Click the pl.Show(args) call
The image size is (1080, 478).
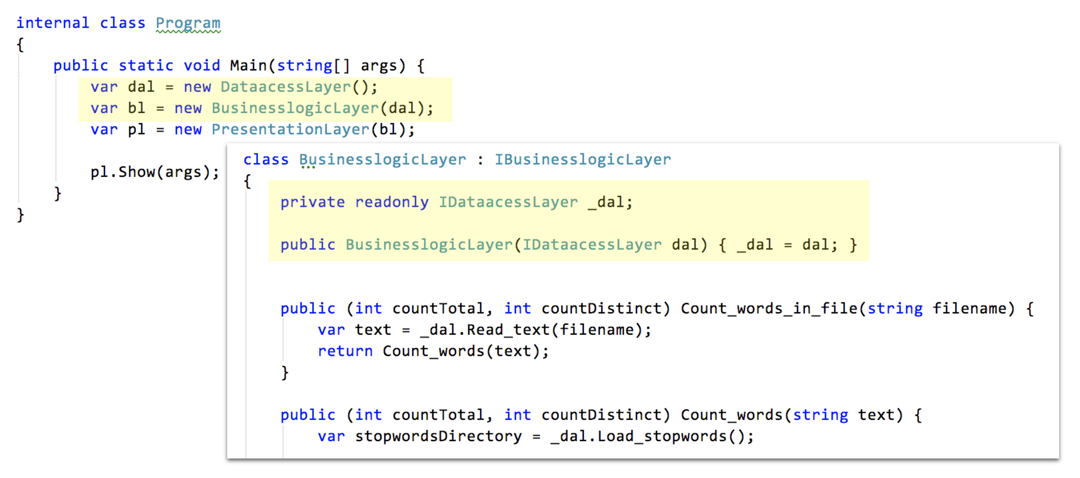[154, 172]
